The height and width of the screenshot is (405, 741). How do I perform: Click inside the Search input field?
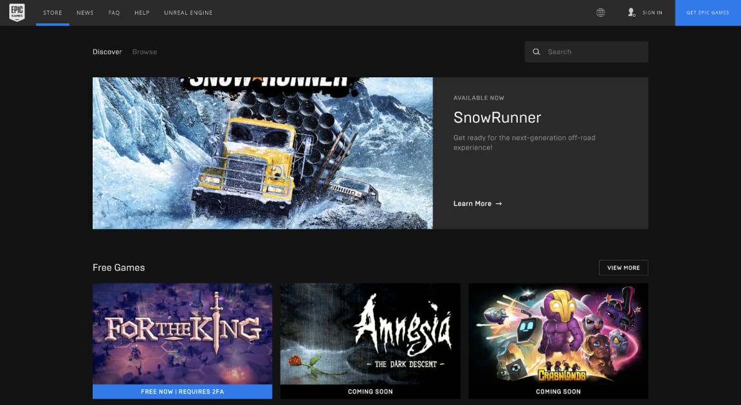coord(592,52)
